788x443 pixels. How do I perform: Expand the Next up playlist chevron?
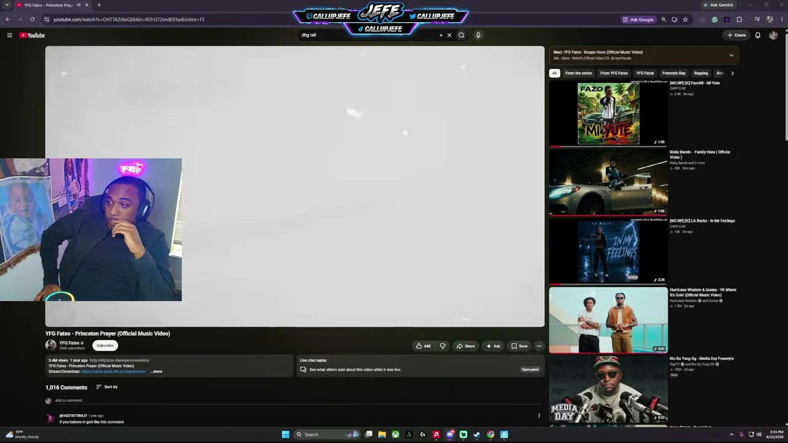click(x=731, y=55)
